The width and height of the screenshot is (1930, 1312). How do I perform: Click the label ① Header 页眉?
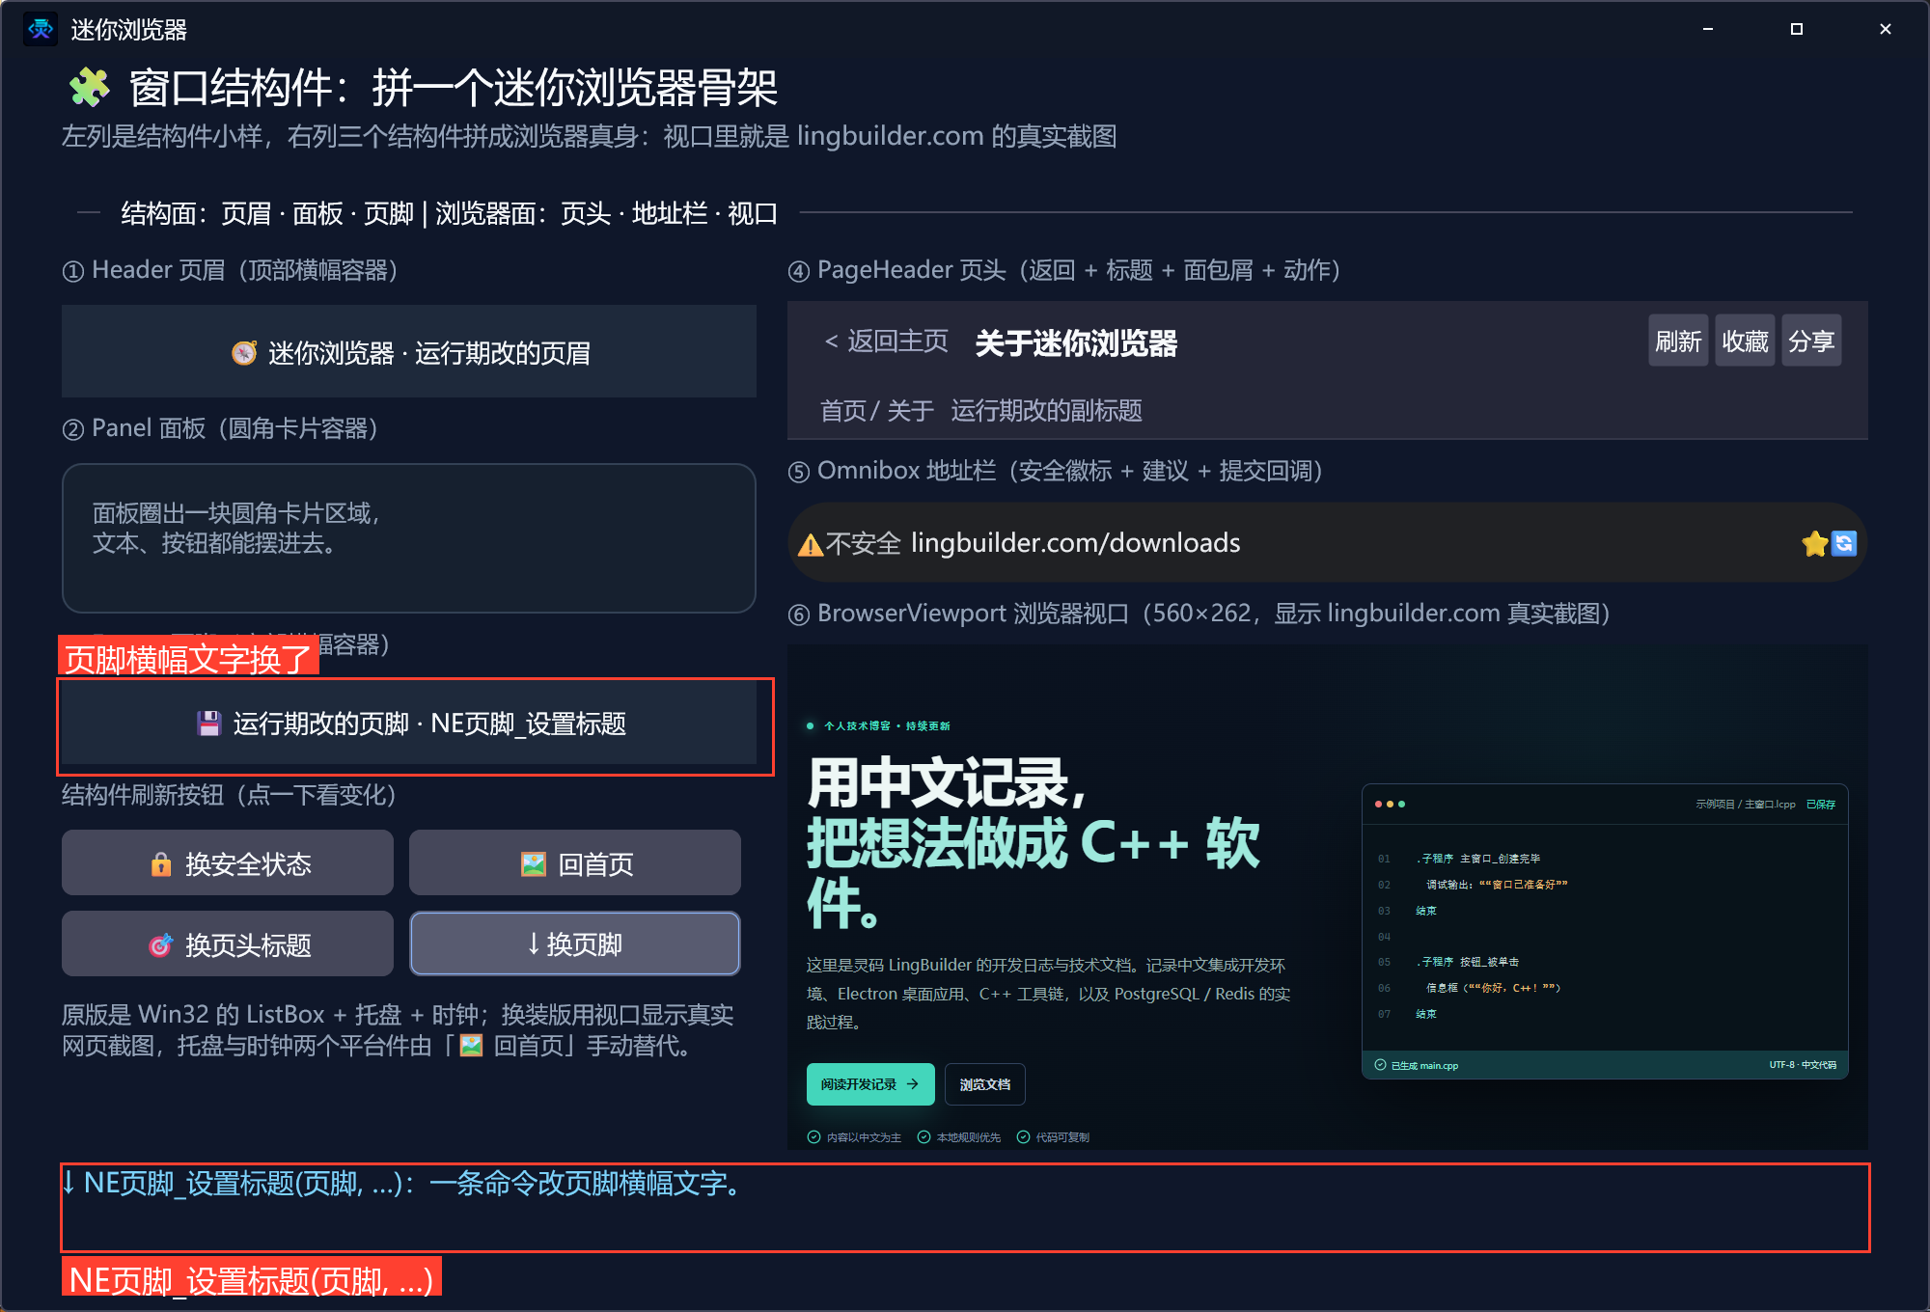(x=144, y=270)
